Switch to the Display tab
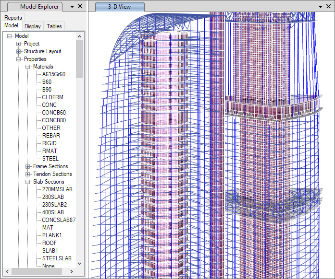 coord(33,26)
